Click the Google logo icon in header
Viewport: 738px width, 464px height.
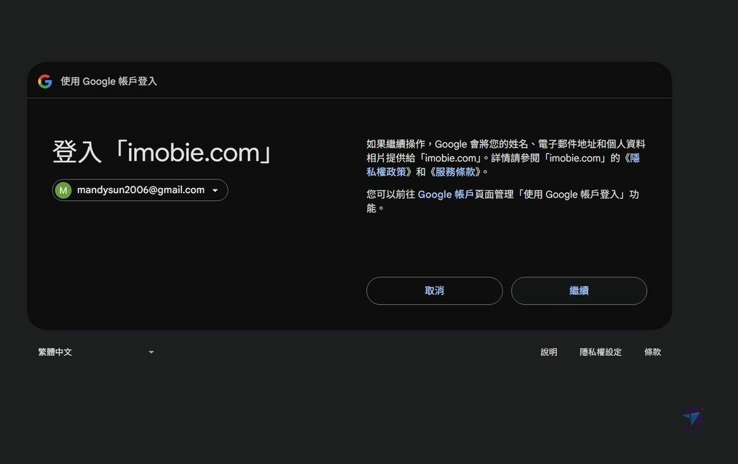click(x=45, y=81)
